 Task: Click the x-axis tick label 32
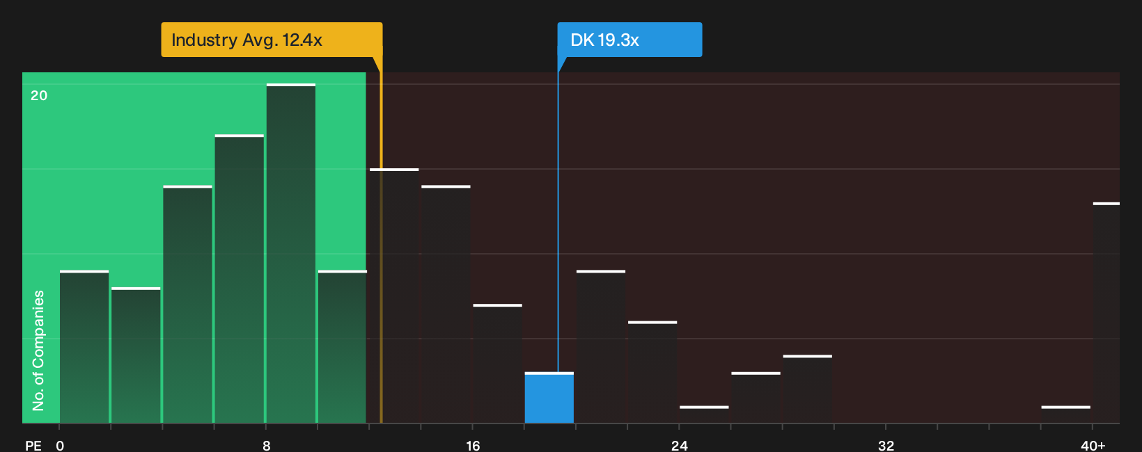tap(886, 446)
